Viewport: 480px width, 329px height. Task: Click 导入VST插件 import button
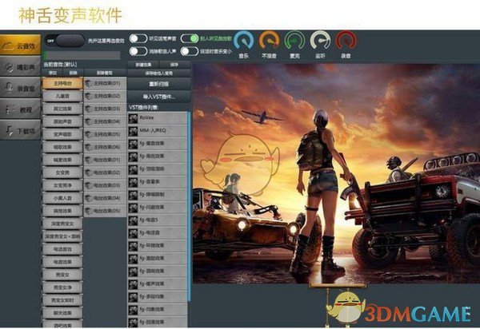coord(158,96)
